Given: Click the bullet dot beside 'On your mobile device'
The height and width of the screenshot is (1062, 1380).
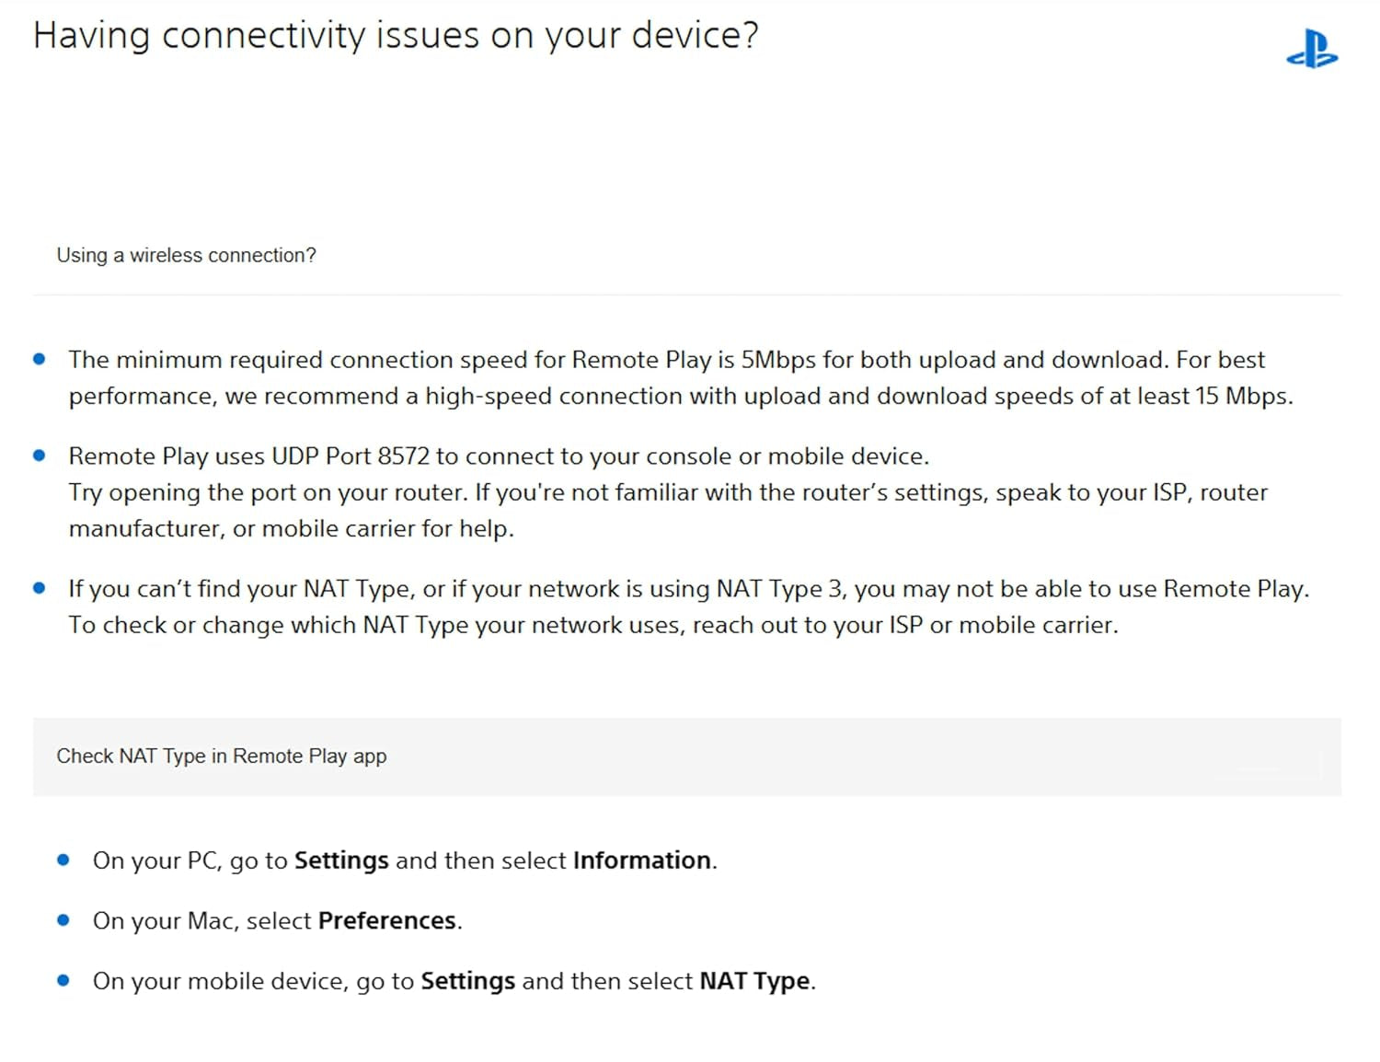Looking at the screenshot, I should pos(63,981).
